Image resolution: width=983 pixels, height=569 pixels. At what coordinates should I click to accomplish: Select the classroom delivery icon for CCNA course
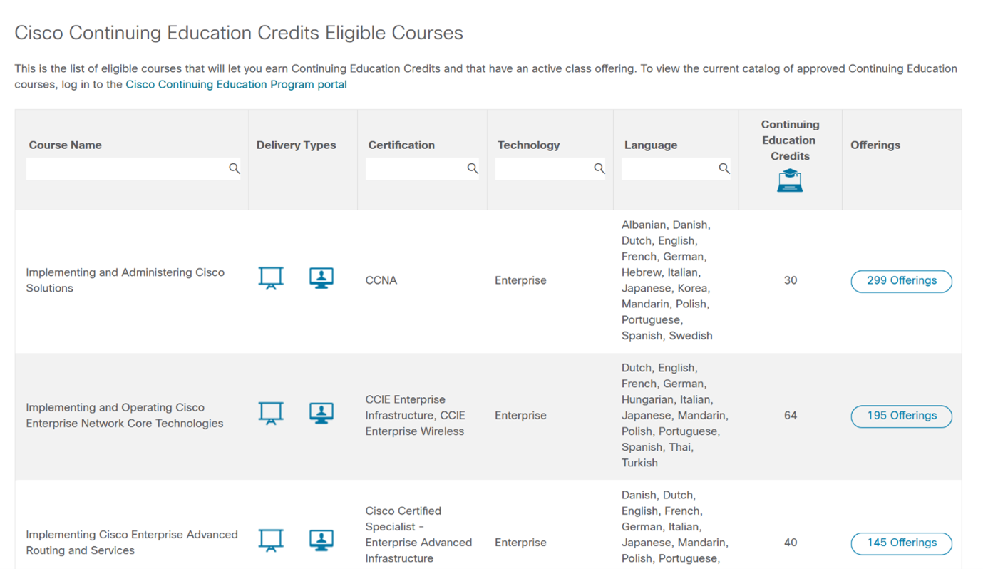click(271, 278)
